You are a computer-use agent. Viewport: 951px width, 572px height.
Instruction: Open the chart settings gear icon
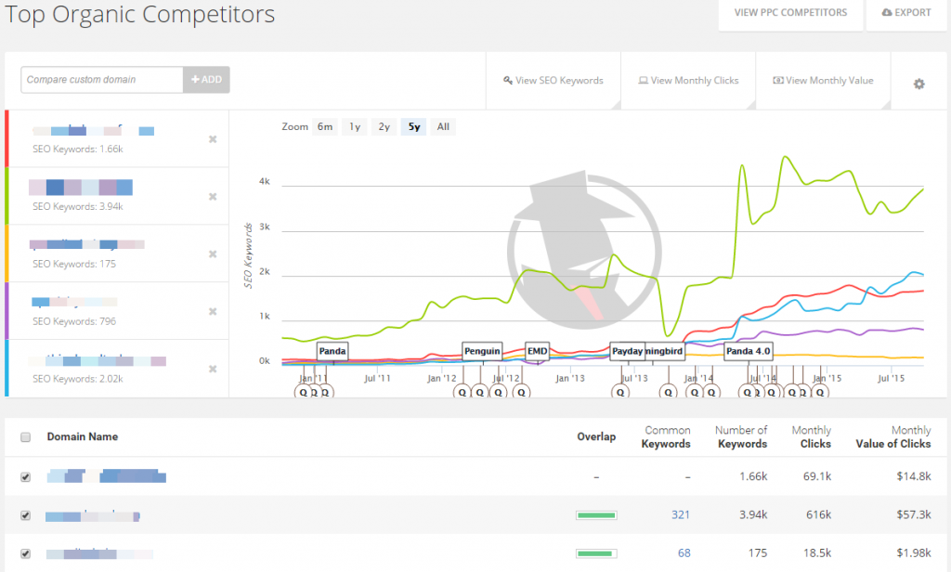point(918,84)
